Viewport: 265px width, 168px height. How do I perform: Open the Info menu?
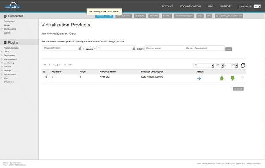click(210, 7)
